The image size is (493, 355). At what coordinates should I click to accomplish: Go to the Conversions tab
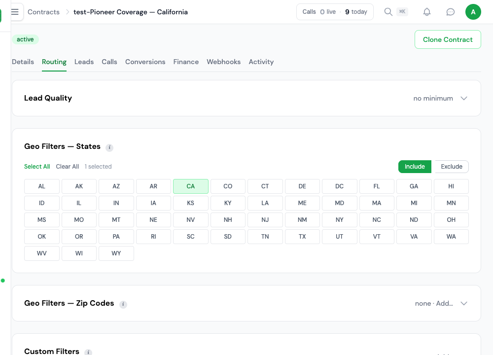145,62
